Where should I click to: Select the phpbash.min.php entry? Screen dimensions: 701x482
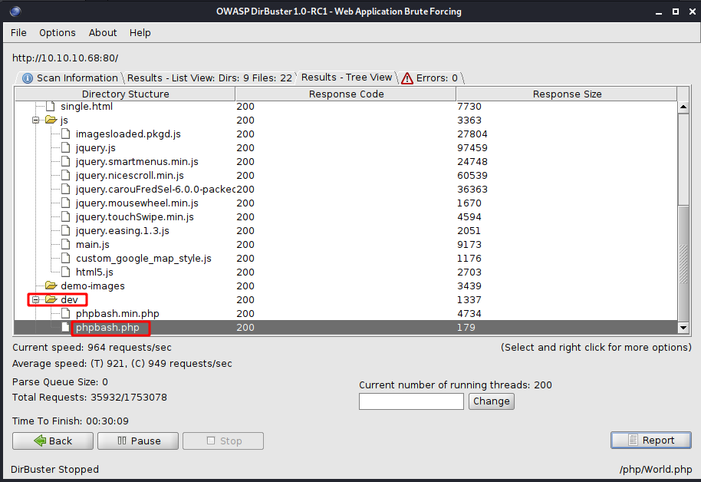click(x=117, y=314)
